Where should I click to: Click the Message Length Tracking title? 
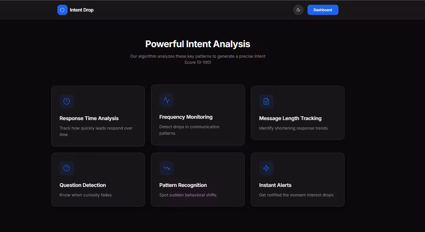(x=290, y=118)
